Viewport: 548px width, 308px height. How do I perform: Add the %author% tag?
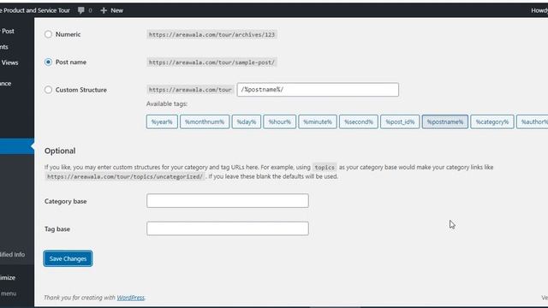533,121
